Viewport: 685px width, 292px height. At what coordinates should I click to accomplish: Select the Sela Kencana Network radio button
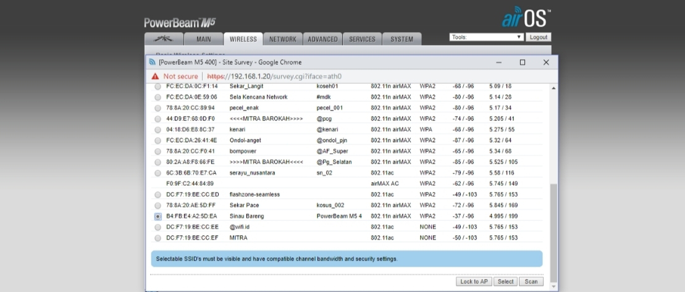click(158, 97)
